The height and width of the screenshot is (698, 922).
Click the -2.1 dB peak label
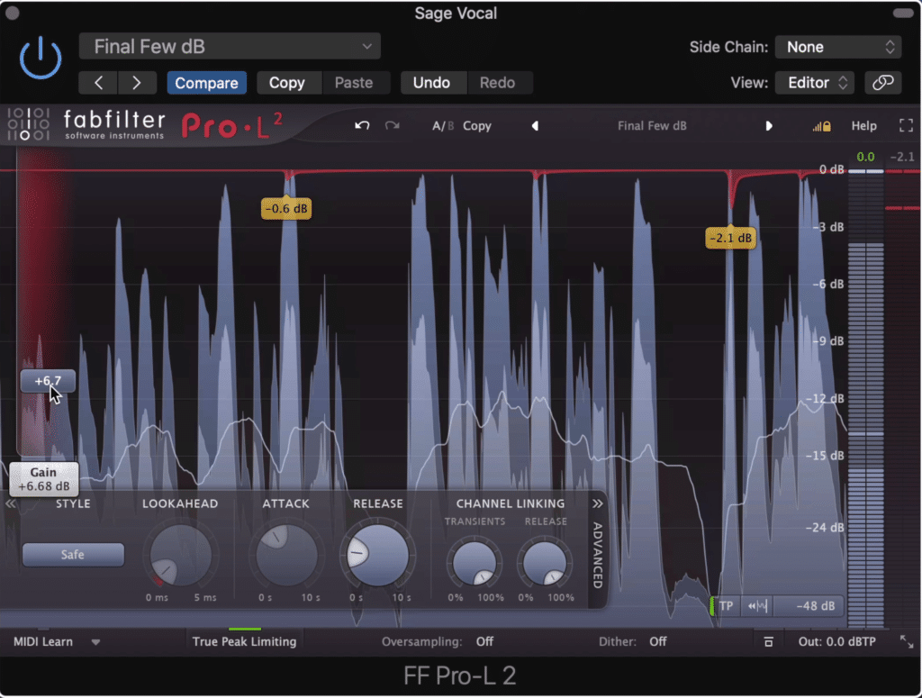pyautogui.click(x=730, y=238)
